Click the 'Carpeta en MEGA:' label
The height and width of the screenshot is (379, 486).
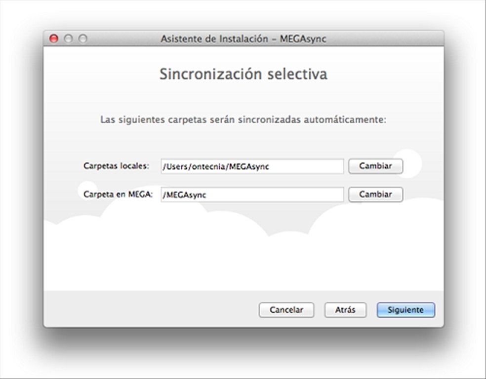pyautogui.click(x=118, y=194)
